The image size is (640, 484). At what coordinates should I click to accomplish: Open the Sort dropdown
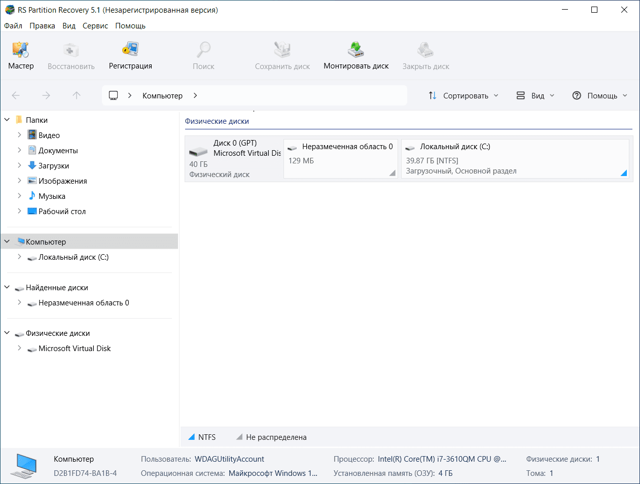pos(464,95)
